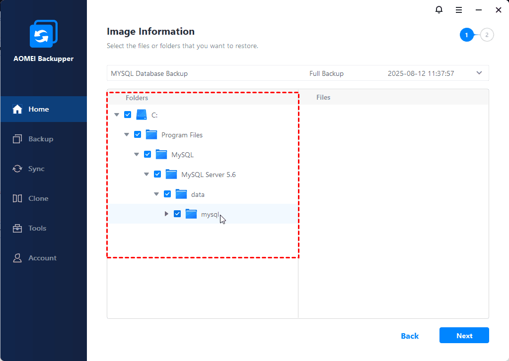Image resolution: width=509 pixels, height=361 pixels.
Task: Select the MySQL Server 5.6 folder name
Action: coord(209,175)
